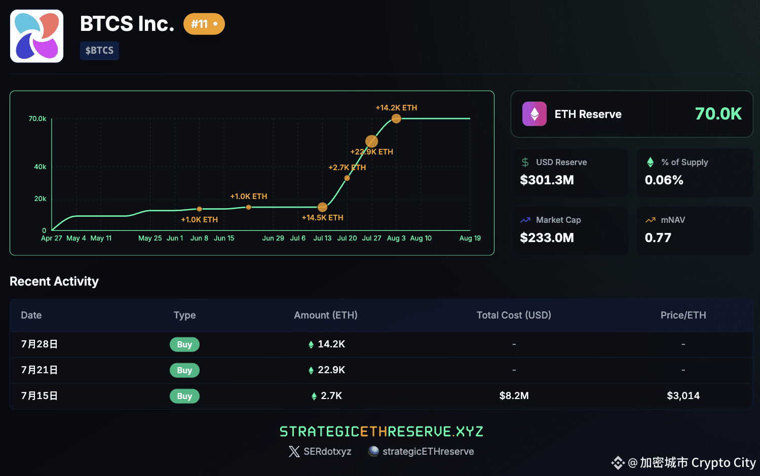Screen dimensions: 760x476
Task: Click the 70.0k y-axis label
Action: [37, 118]
